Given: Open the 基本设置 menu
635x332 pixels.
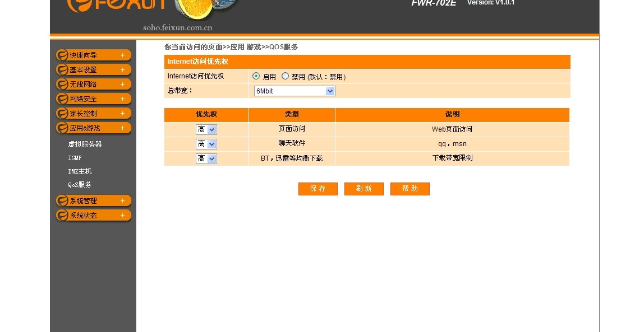Looking at the screenshot, I should [94, 69].
